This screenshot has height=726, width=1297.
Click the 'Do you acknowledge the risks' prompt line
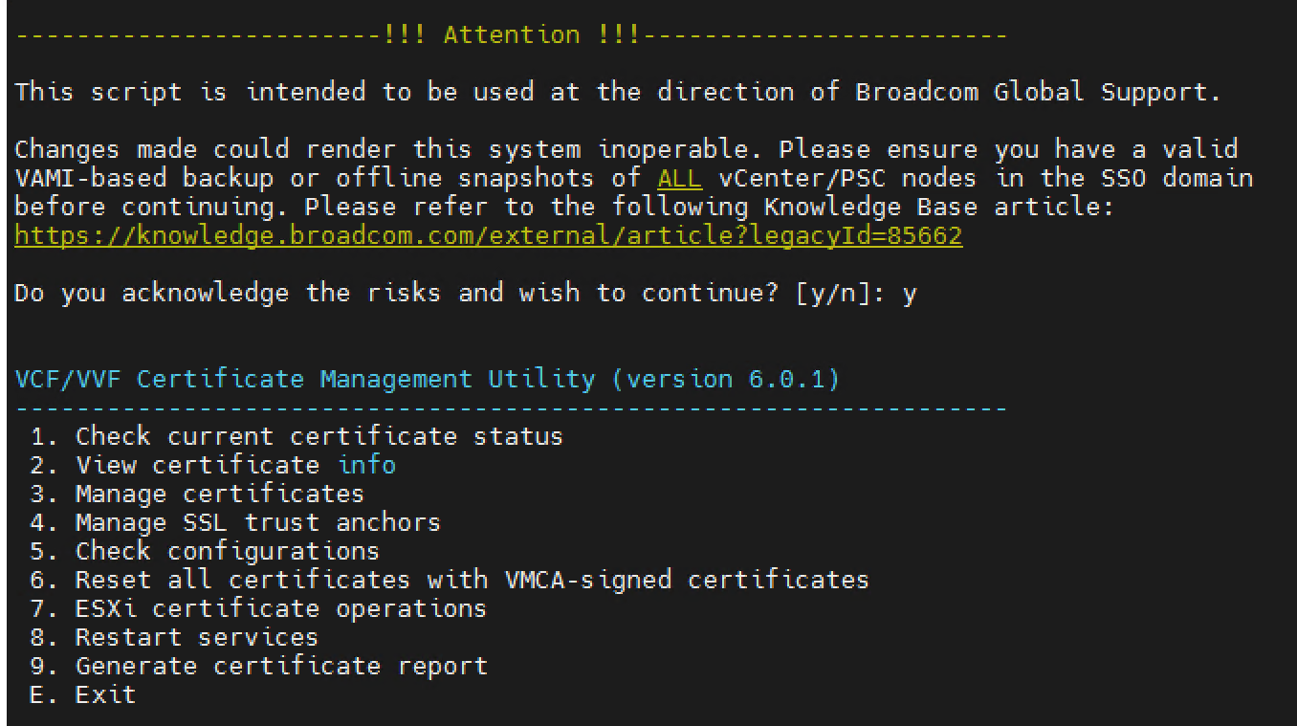point(466,294)
